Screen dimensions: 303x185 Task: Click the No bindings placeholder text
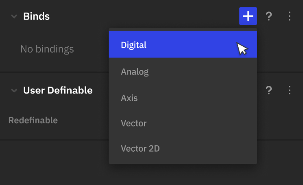pyautogui.click(x=47, y=49)
